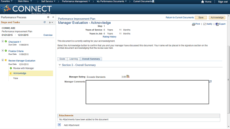Image resolution: width=230 pixels, height=129 pixels.
Task: Click Review Manager Evaluation in-progress status icon
Action: 6,60
